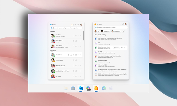Start a chat with Theresa Webb
The height and width of the screenshot is (106, 177).
tap(76, 60)
